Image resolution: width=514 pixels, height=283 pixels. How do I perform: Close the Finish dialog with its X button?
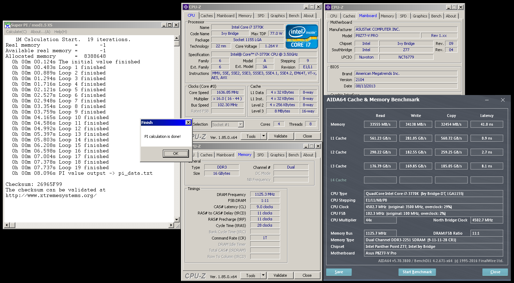[x=188, y=123]
